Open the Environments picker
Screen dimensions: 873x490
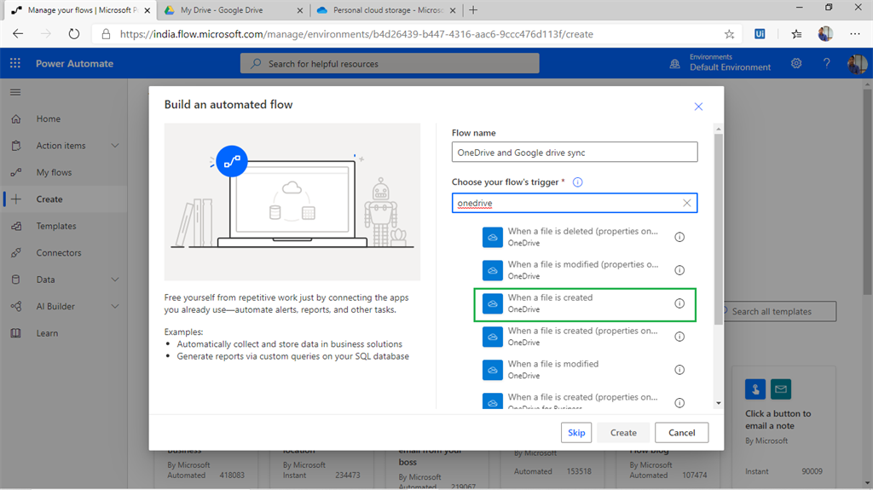click(x=720, y=63)
